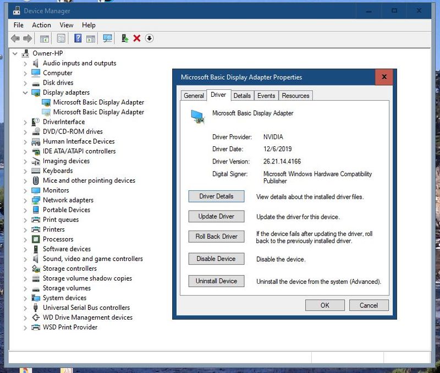
Task: Open the Properties toolbar icon
Action: (x=61, y=38)
